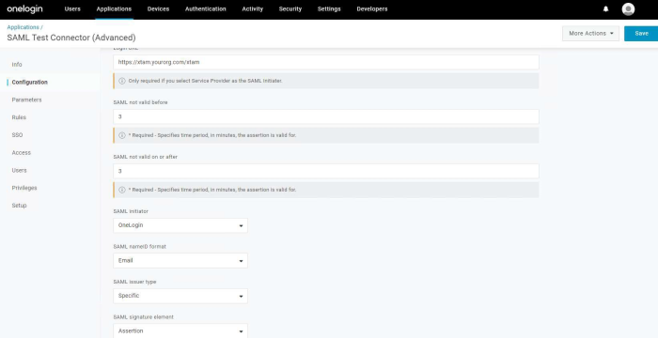Open the user profile avatar

coord(628,8)
